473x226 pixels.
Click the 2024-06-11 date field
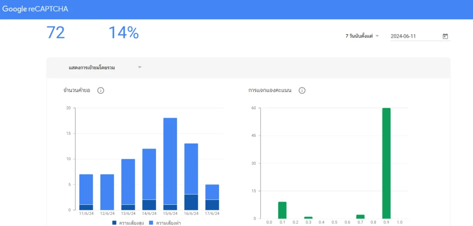[x=420, y=36]
